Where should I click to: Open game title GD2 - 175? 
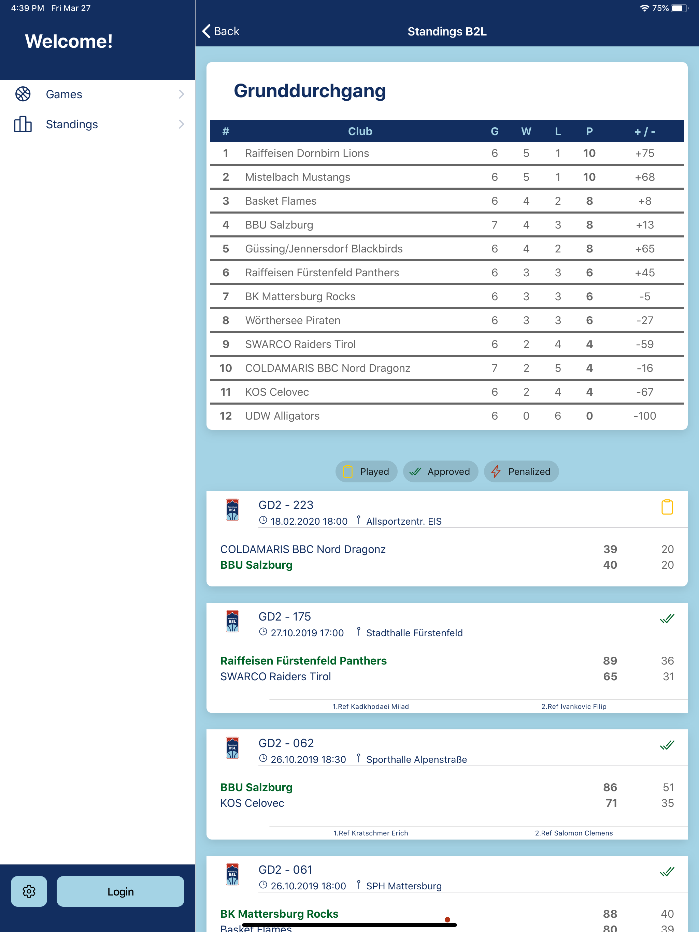click(285, 616)
